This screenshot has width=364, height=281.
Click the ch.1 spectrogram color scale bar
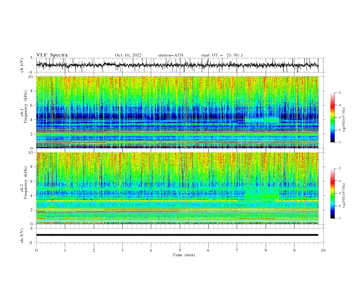click(332, 117)
